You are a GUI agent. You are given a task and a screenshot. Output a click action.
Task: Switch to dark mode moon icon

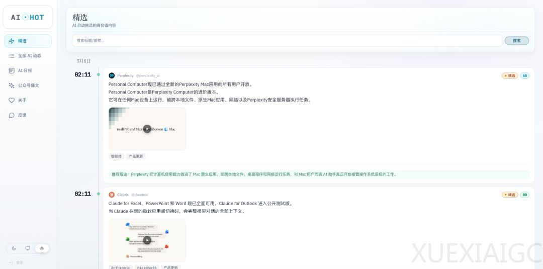click(14, 248)
